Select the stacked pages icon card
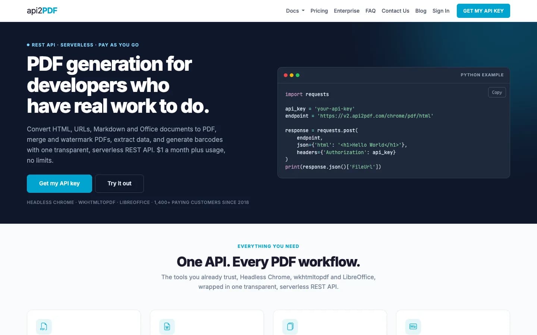This screenshot has width=537, height=335. (330, 322)
